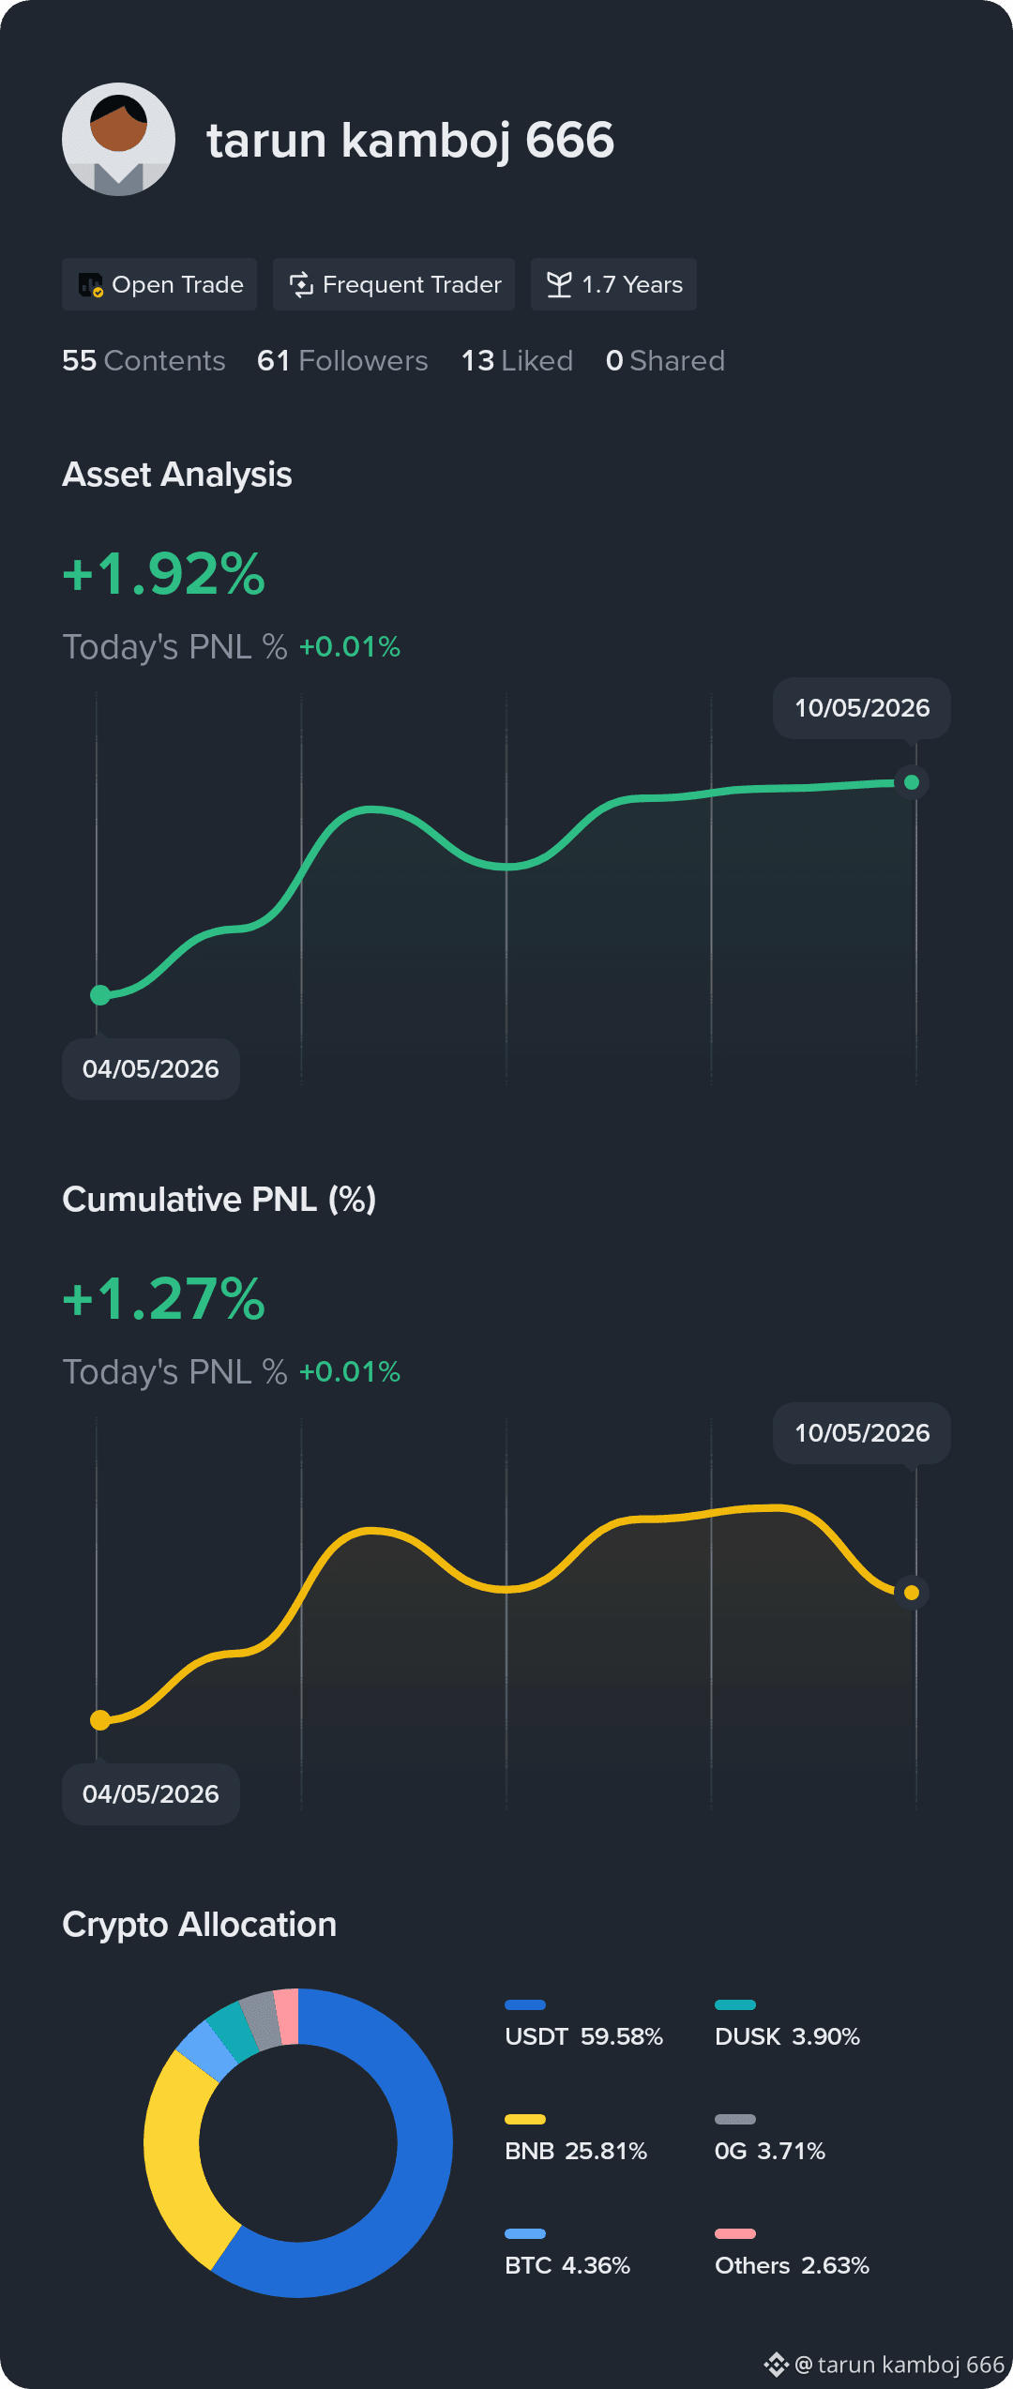Click the Others pink legend swatch
The width and height of the screenshot is (1013, 2389).
pyautogui.click(x=735, y=2233)
